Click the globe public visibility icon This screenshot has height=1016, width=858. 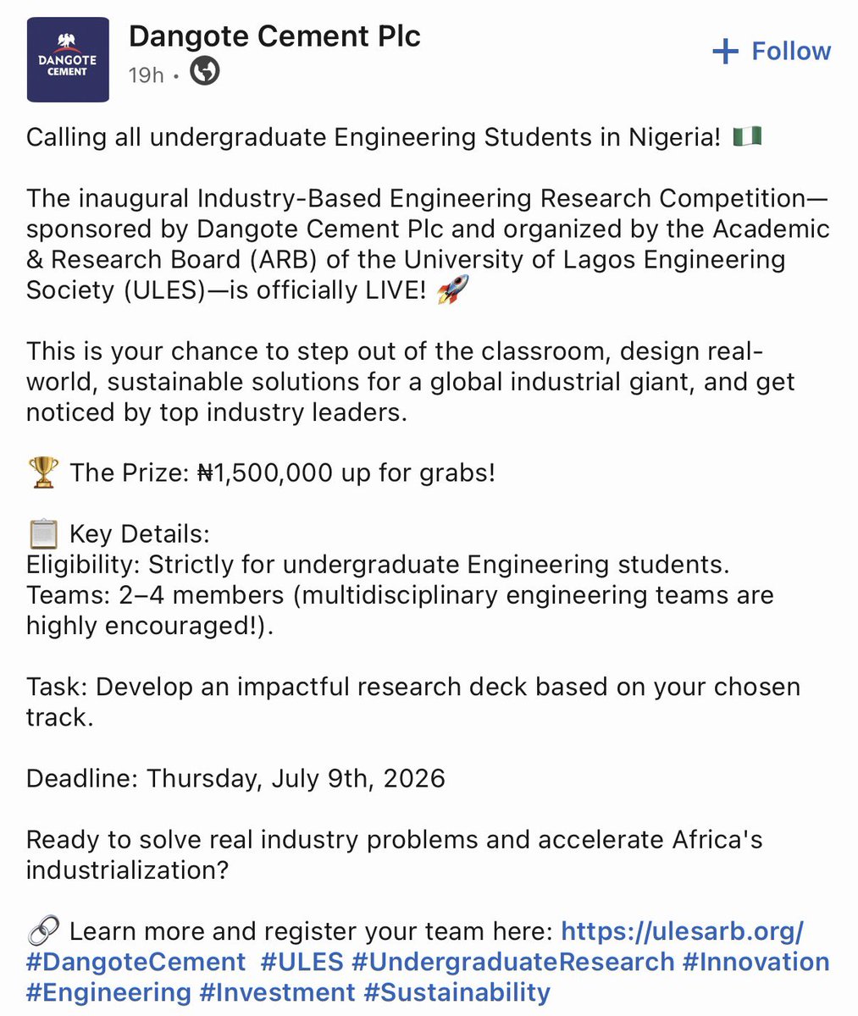pos(204,73)
